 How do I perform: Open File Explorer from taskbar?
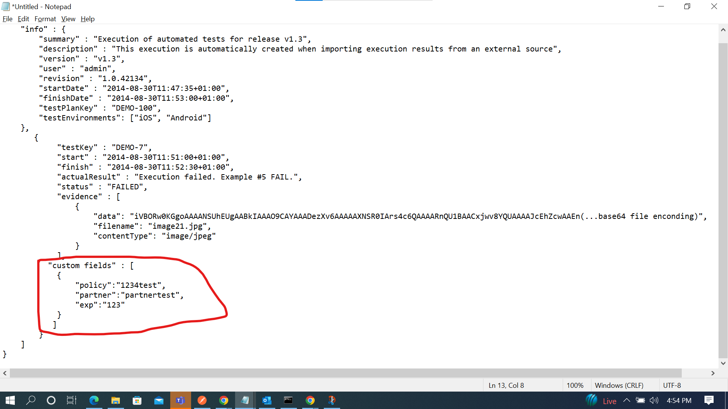[x=115, y=400]
